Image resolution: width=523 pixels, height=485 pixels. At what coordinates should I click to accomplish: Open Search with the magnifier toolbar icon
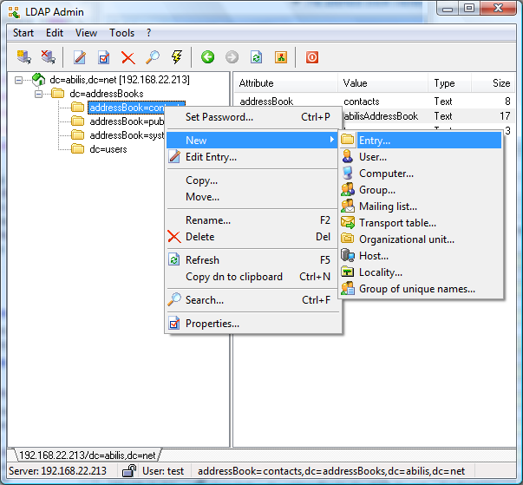click(153, 58)
